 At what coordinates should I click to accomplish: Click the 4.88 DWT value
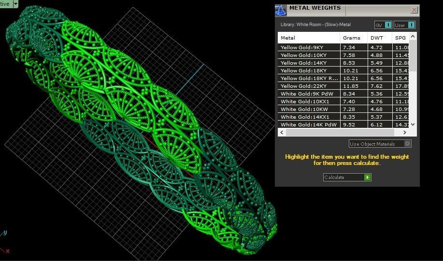[x=377, y=55]
